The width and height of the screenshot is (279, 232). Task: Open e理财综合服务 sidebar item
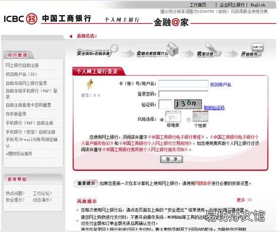pyautogui.click(x=19, y=154)
